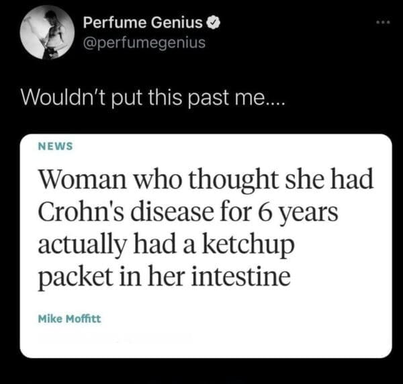Image resolution: width=403 pixels, height=384 pixels.
Task: Open the tweet's three-dot more options menu
Action: tap(384, 23)
